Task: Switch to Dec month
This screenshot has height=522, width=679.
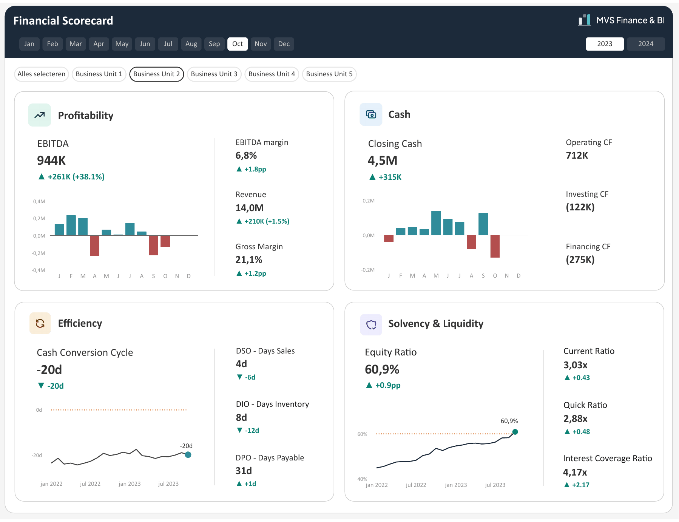Action: click(284, 44)
